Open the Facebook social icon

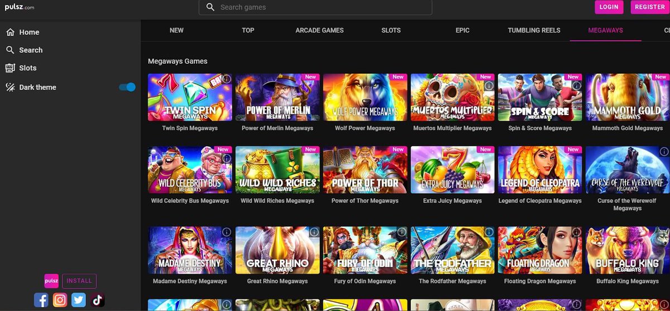pos(41,300)
